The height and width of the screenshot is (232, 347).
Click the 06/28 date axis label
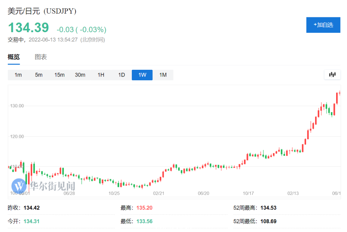69,193
